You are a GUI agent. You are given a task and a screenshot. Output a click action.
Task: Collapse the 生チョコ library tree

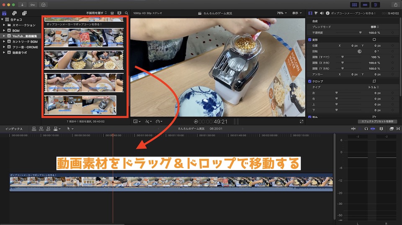[x=3, y=20]
